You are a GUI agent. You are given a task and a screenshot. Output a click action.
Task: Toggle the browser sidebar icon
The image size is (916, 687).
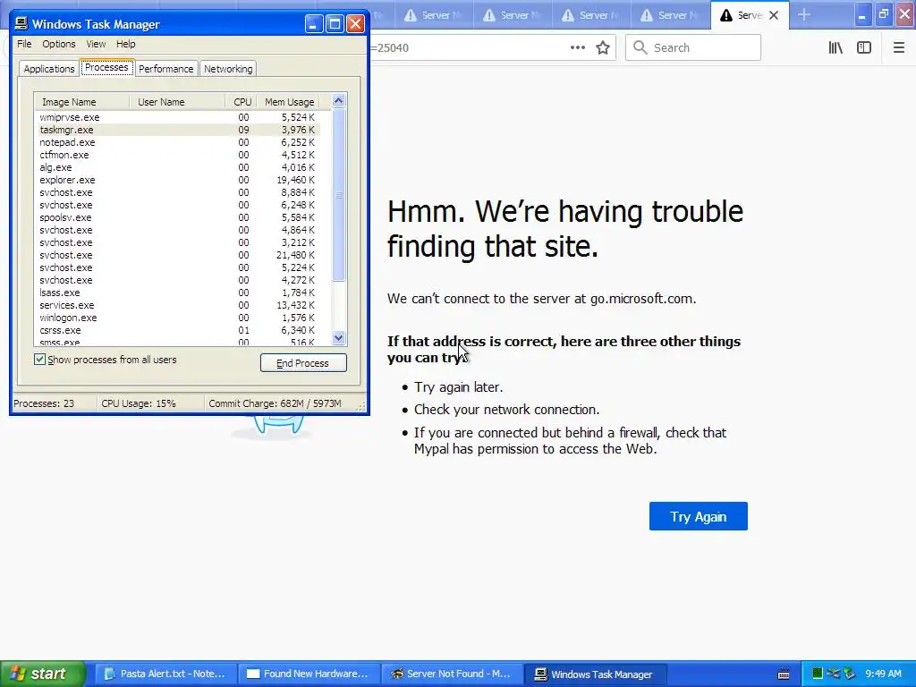(x=864, y=48)
